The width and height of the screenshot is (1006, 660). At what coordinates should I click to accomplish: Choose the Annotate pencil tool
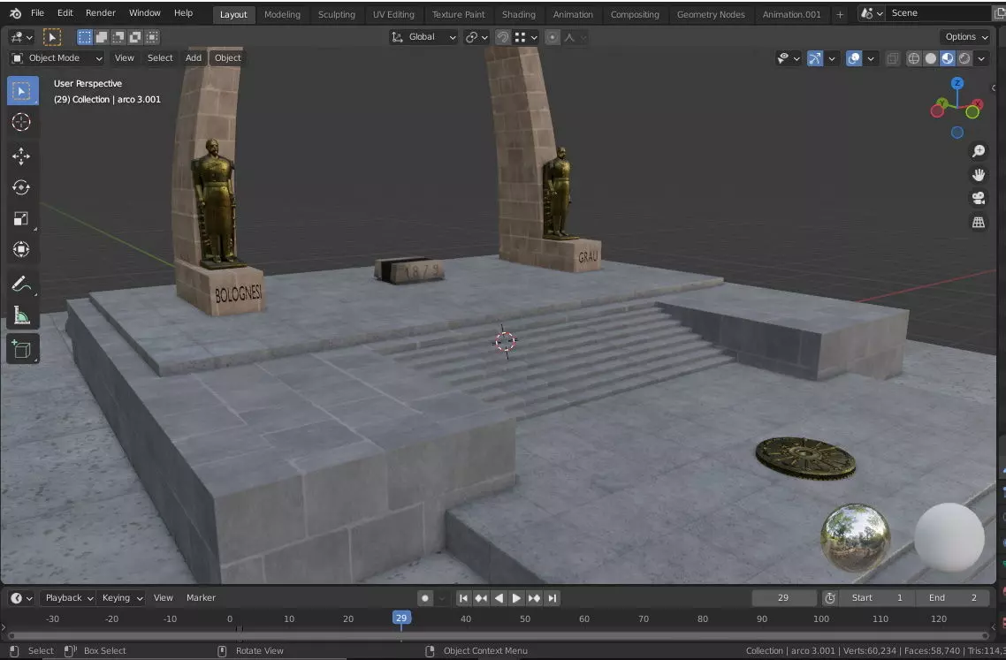click(x=21, y=284)
